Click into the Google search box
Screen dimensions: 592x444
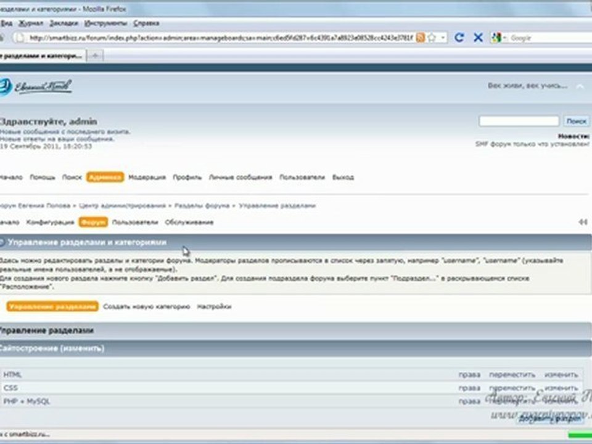(551, 38)
